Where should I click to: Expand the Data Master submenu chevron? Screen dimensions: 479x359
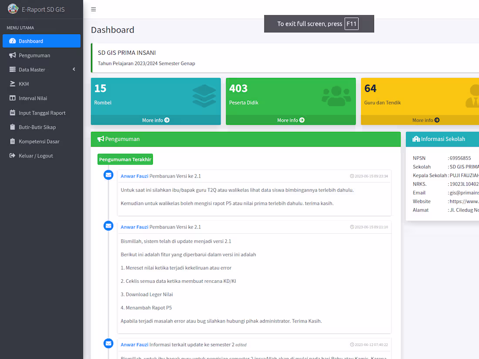74,69
